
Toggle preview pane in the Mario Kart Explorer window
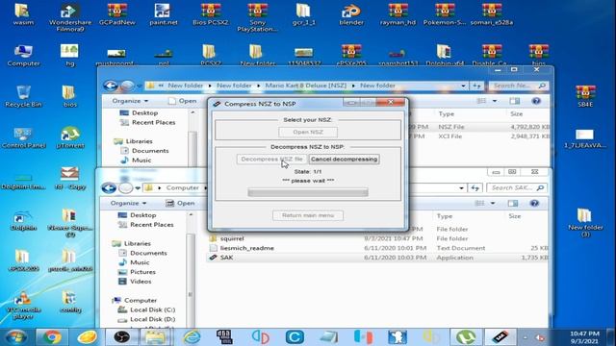point(514,101)
